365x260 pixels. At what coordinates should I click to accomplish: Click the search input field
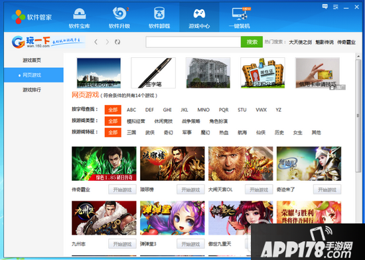point(193,42)
